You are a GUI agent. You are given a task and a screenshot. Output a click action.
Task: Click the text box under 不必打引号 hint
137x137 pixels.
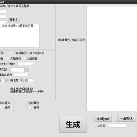pos(19,36)
